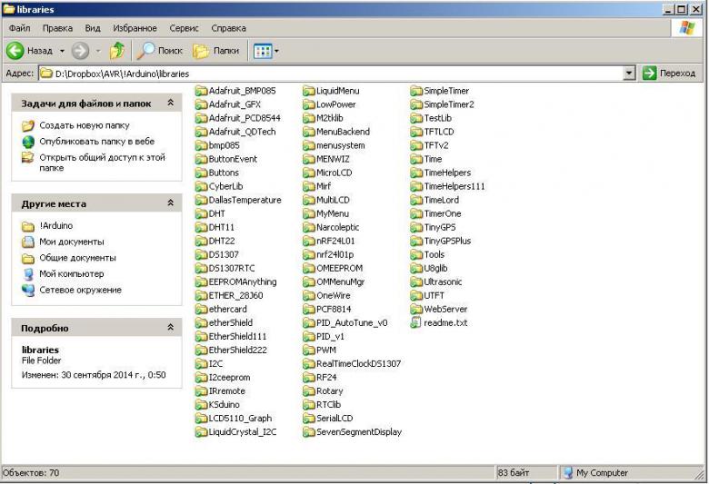Click the grey Forward arrow icon
This screenshot has width=709, height=484.
81,50
